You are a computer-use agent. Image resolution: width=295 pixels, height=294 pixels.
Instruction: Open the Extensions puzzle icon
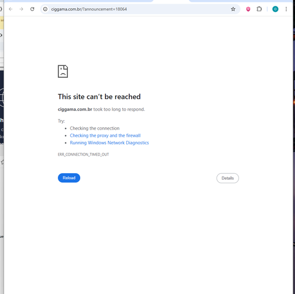[x=259, y=9]
